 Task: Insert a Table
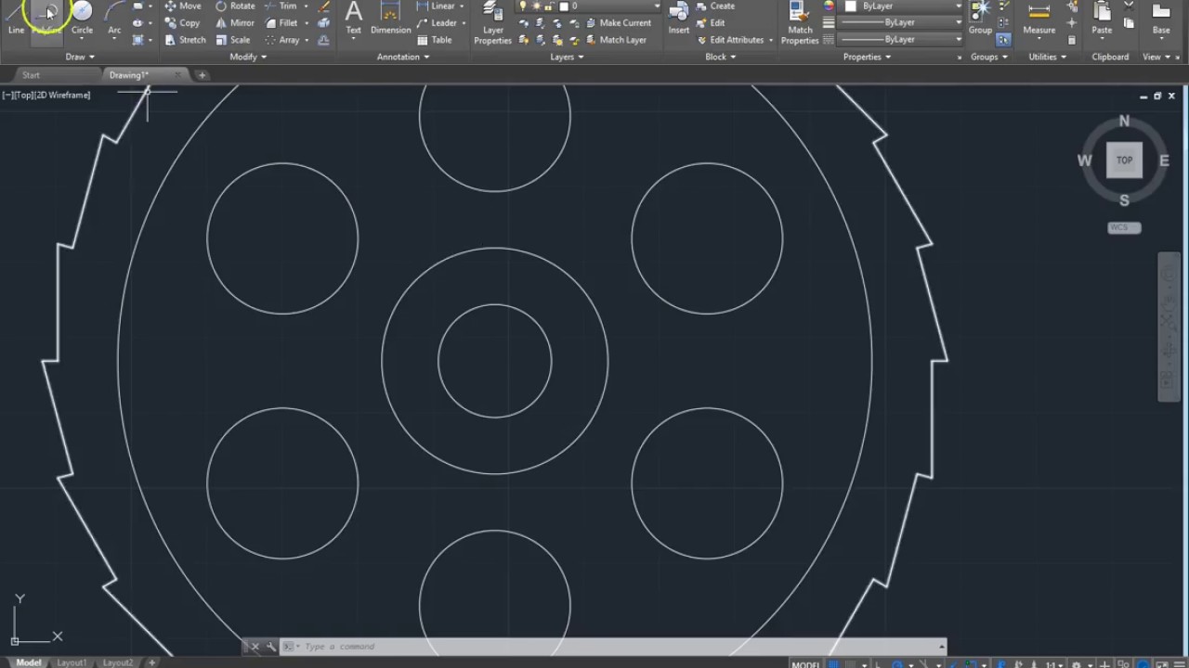pyautogui.click(x=435, y=40)
